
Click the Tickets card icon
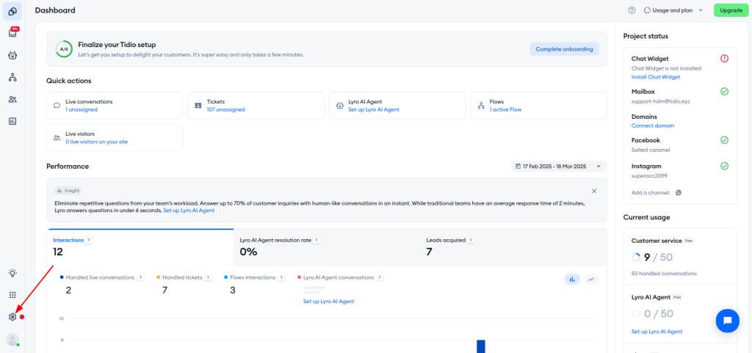tap(198, 106)
